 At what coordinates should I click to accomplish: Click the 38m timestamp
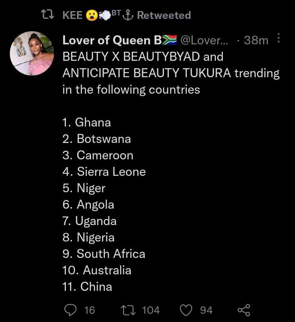(256, 40)
